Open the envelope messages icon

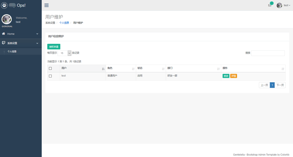click(x=270, y=5)
